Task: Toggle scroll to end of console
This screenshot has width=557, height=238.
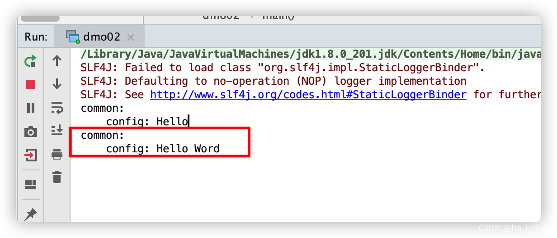Action: tap(57, 131)
